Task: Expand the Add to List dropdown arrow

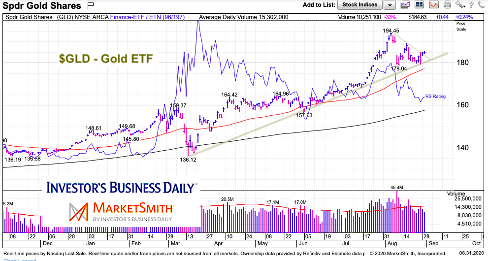Action: tap(390, 5)
